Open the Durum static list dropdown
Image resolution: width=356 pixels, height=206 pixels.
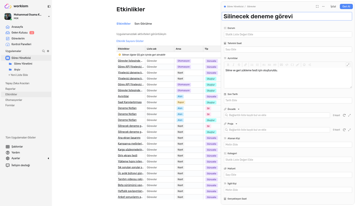[x=288, y=34]
